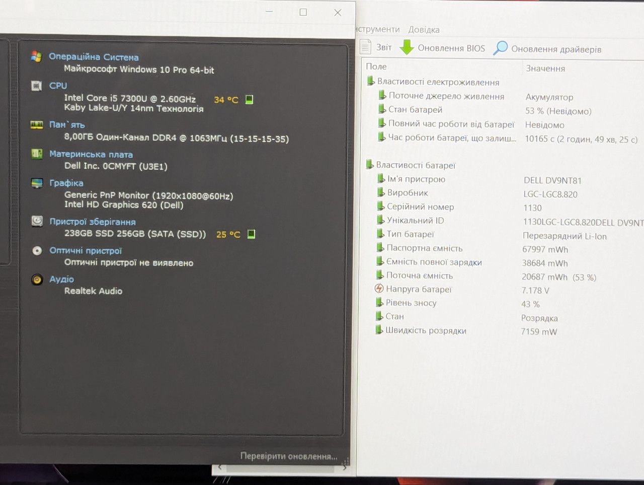This screenshot has width=644, height=485.
Task: Click the left arrow of Speccy's horizontal scrollbar
Action: pos(219,468)
